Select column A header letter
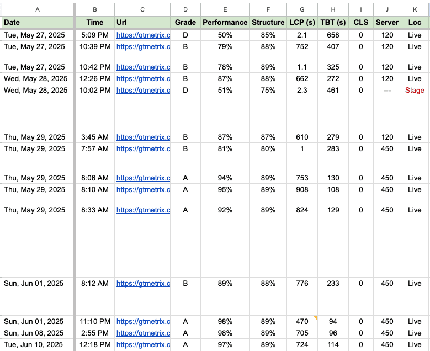The height and width of the screenshot is (351, 430). click(x=37, y=10)
